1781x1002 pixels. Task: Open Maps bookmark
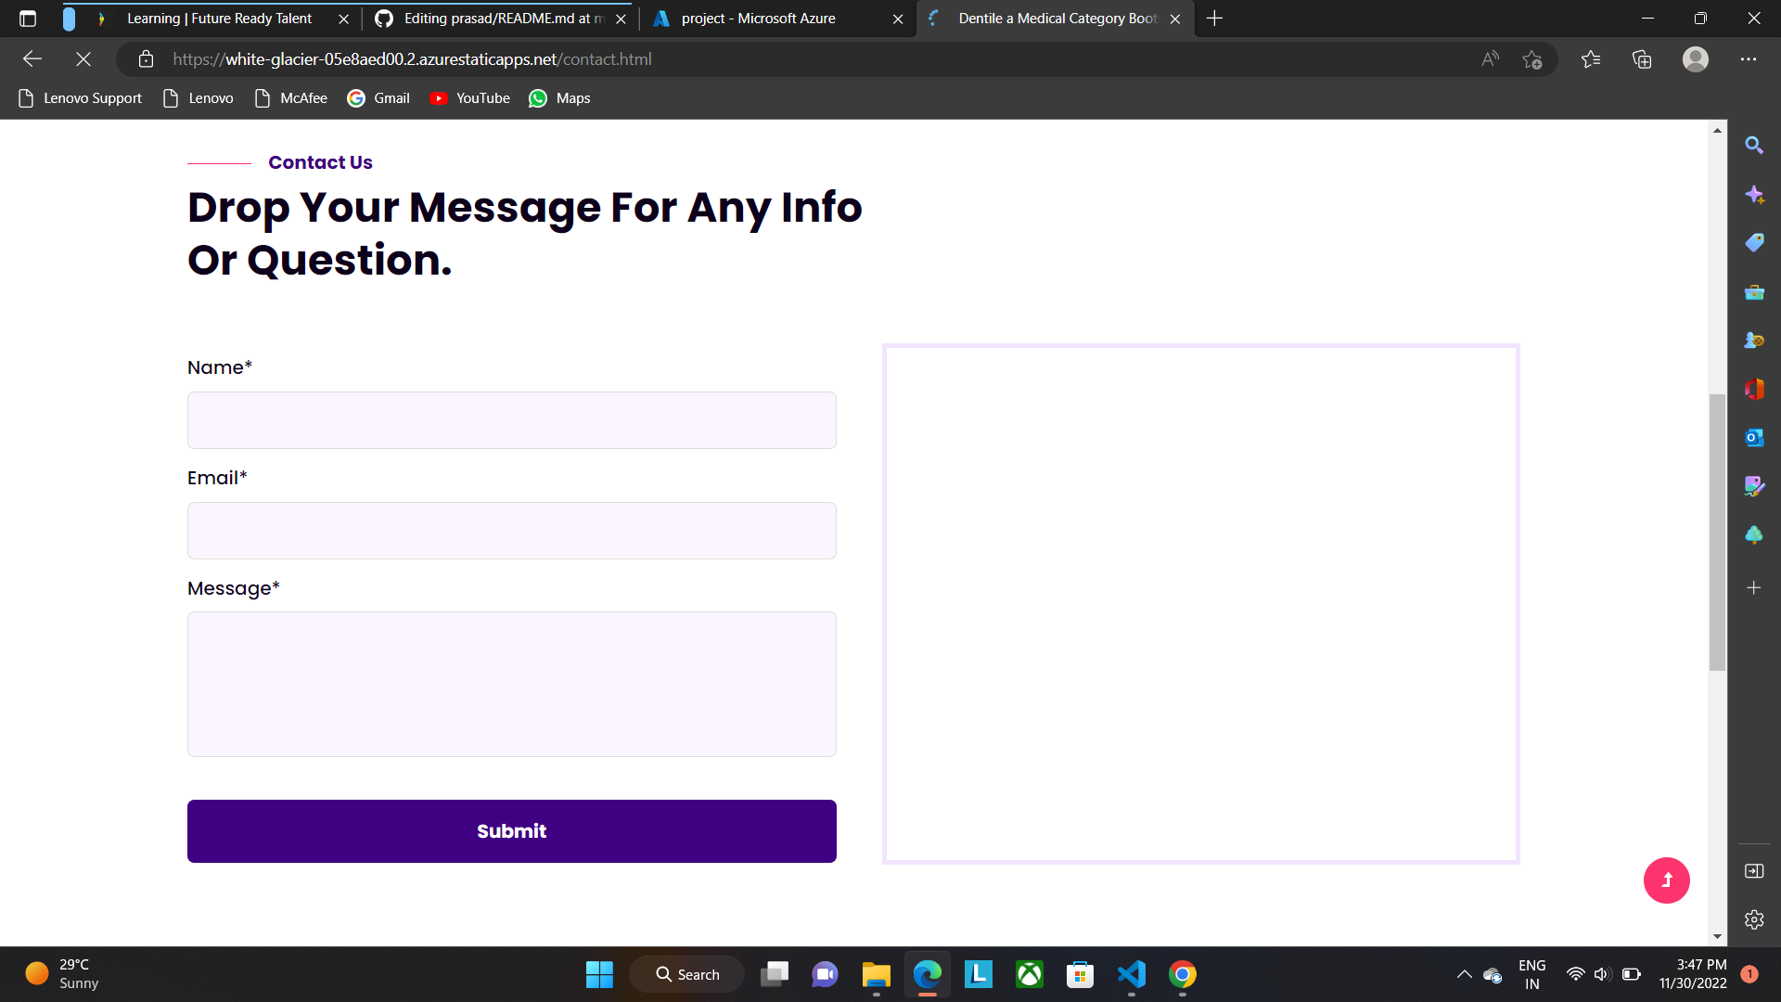click(559, 98)
